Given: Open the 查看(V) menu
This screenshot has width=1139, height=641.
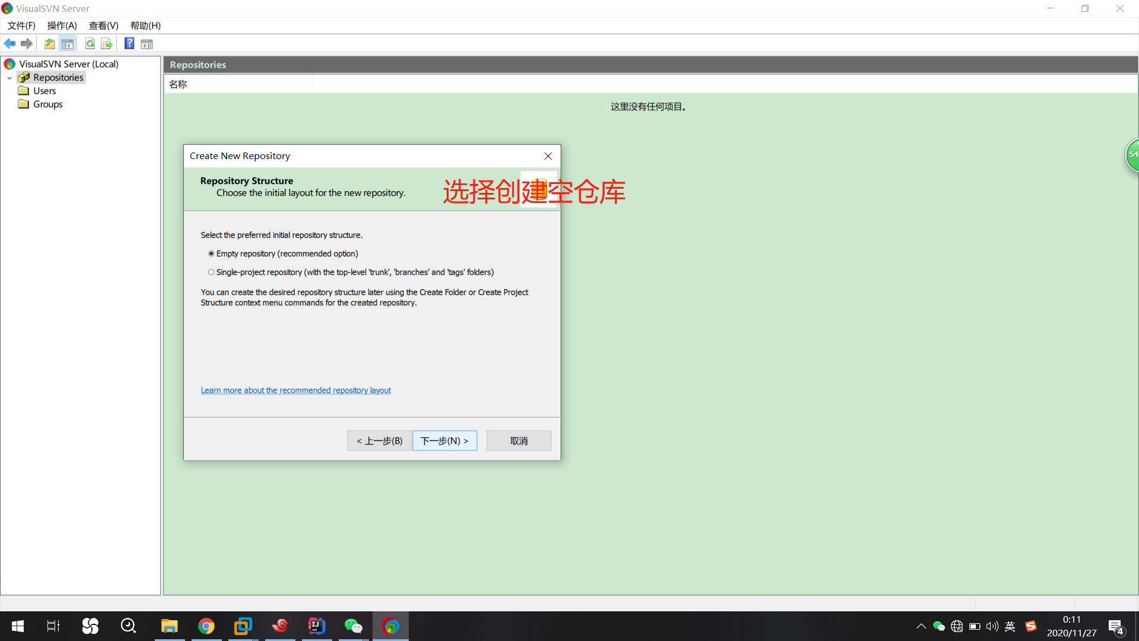Looking at the screenshot, I should [103, 26].
